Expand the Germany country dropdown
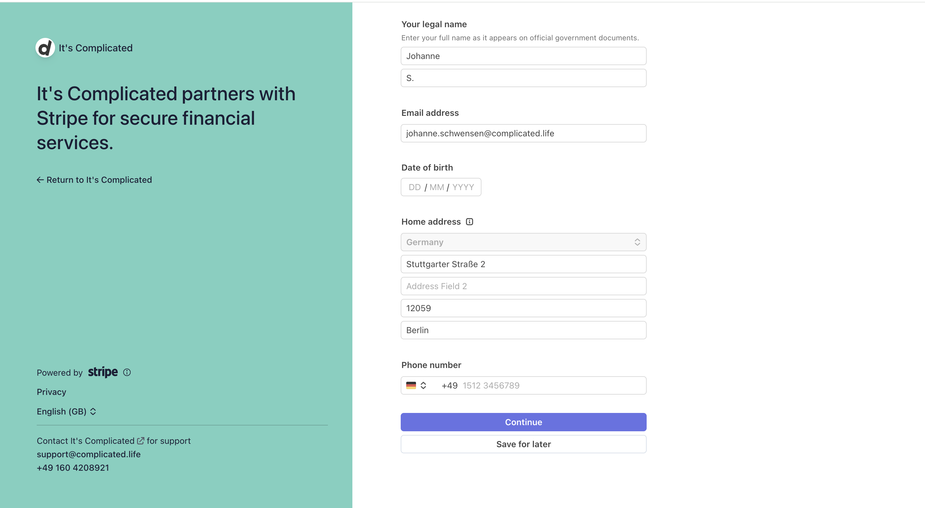Image resolution: width=925 pixels, height=508 pixels. pos(524,242)
